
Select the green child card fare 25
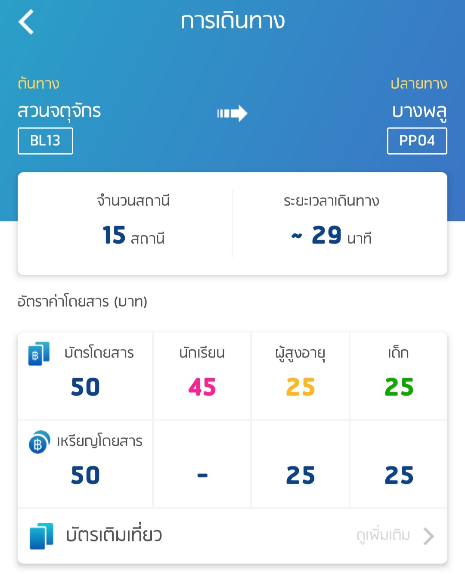pos(399,387)
